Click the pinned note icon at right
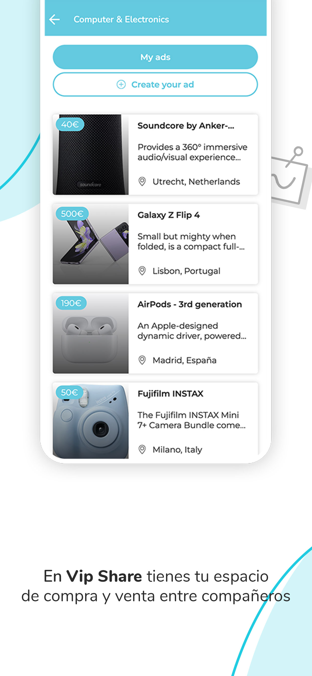Image resolution: width=312 pixels, height=676 pixels. click(x=290, y=178)
